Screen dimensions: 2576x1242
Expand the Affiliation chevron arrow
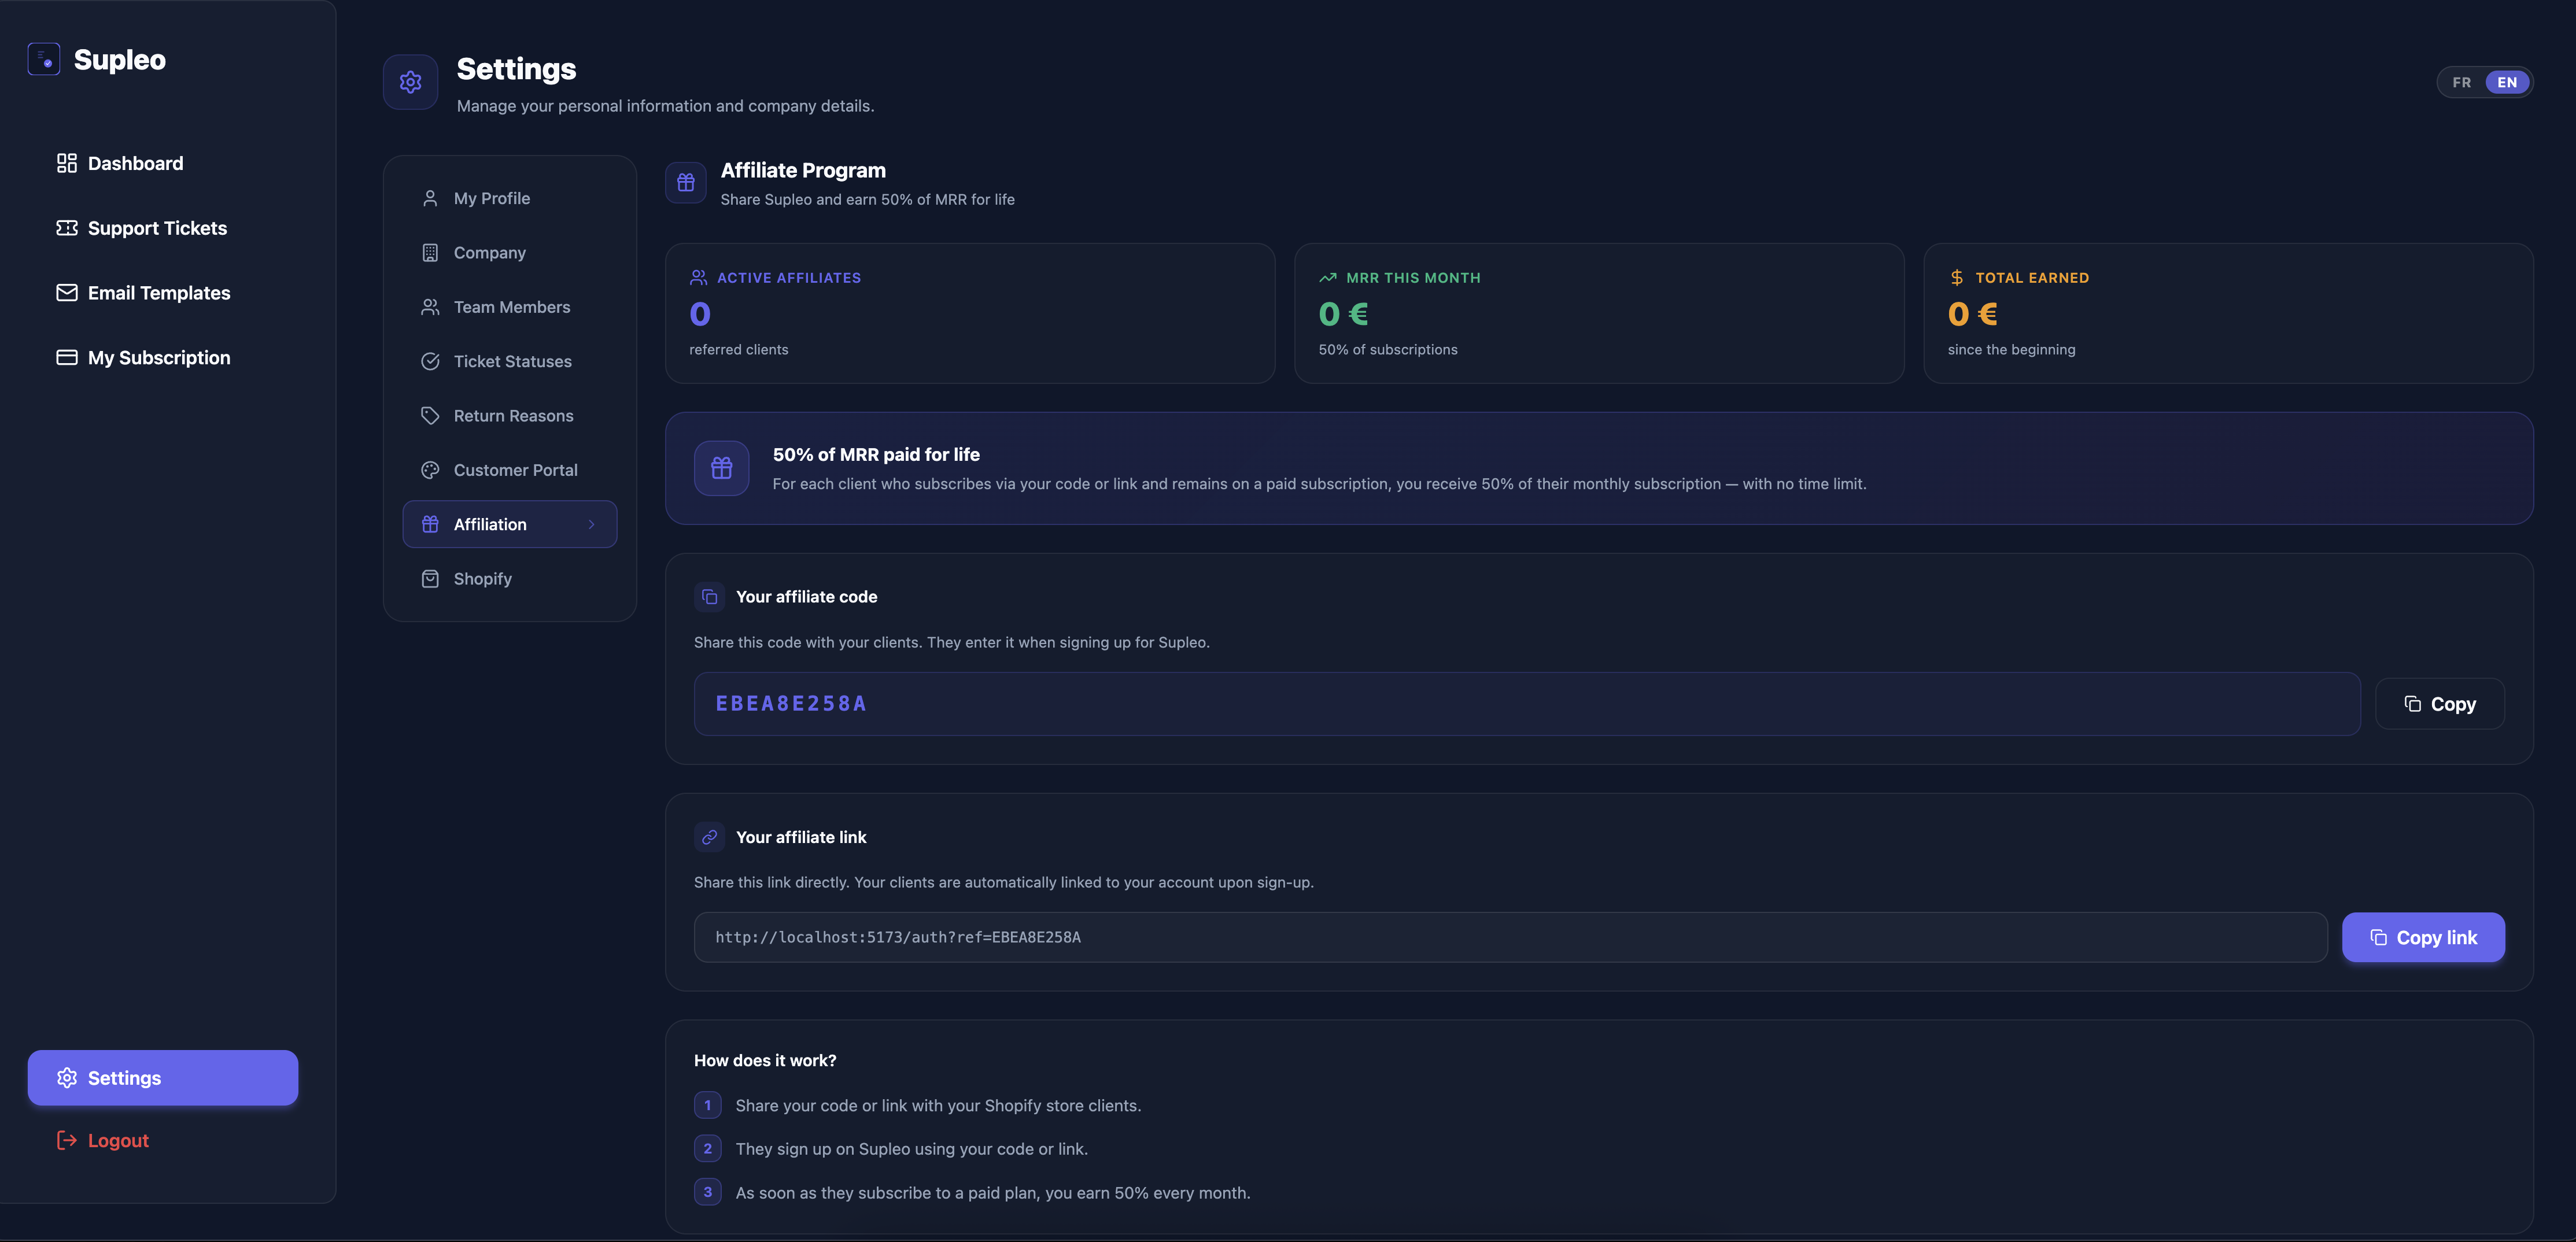click(x=591, y=525)
